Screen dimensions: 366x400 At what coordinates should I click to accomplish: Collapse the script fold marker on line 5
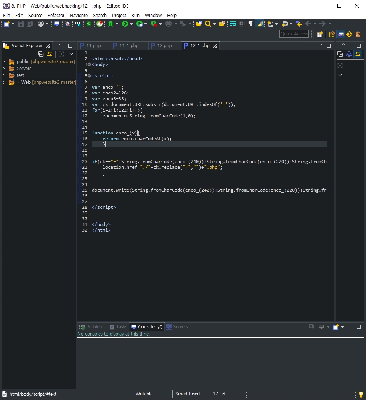(89, 76)
